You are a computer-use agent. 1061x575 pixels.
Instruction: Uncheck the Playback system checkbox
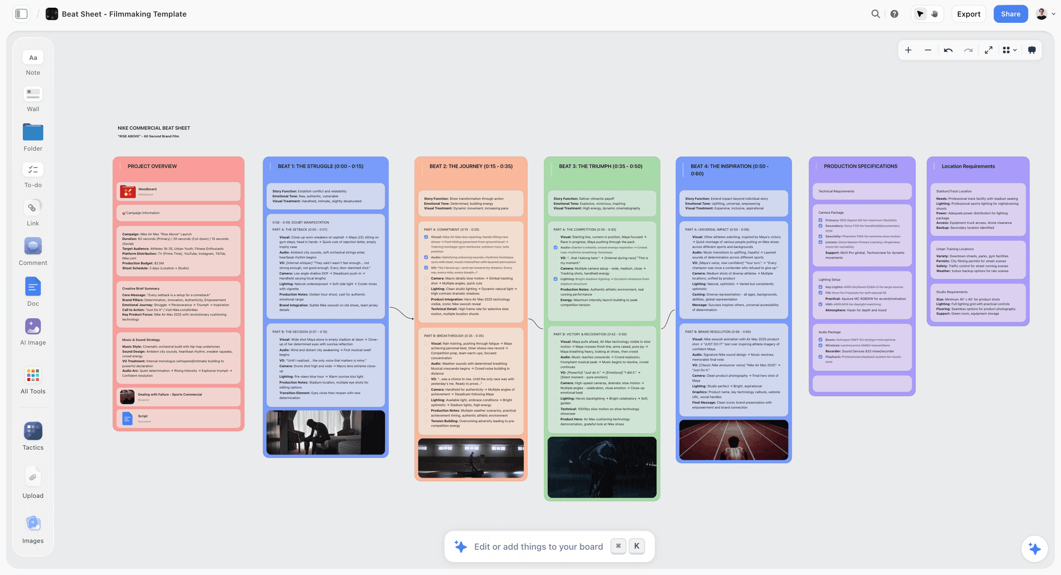821,357
